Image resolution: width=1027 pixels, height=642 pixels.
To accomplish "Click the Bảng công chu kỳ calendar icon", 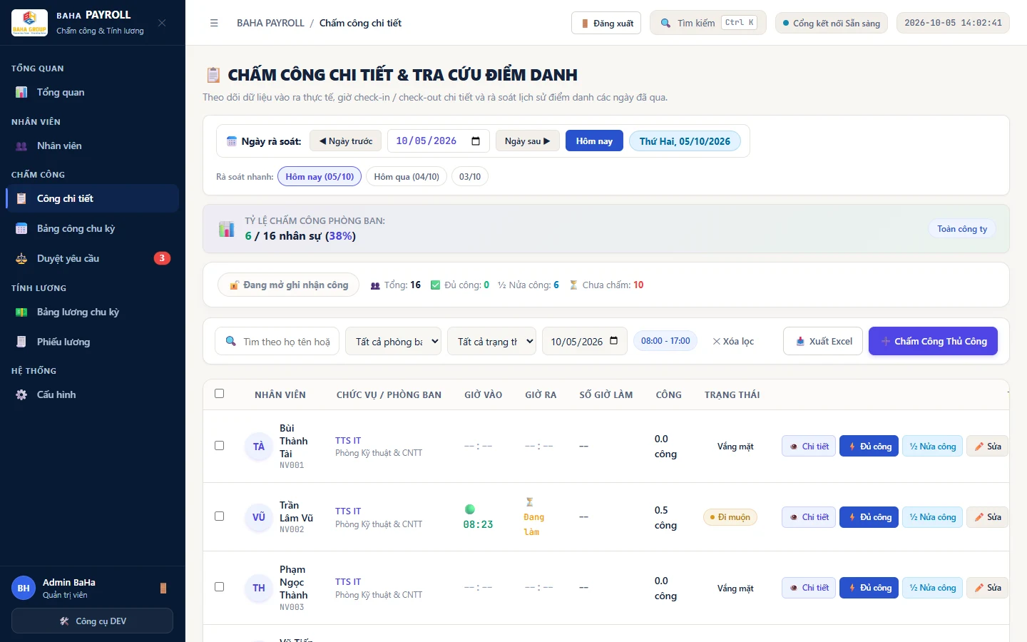I will click(21, 228).
